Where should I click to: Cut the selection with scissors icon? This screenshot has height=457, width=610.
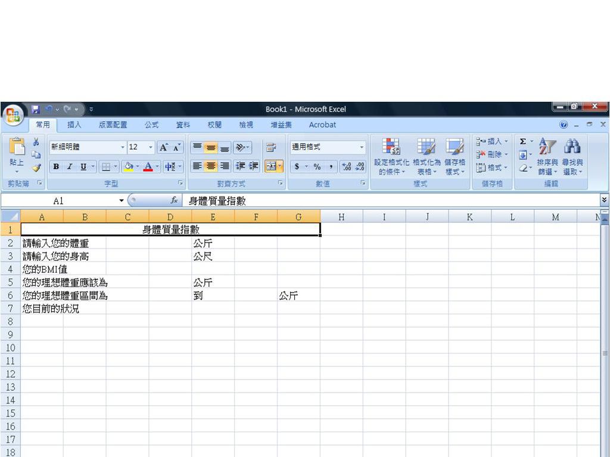36,142
